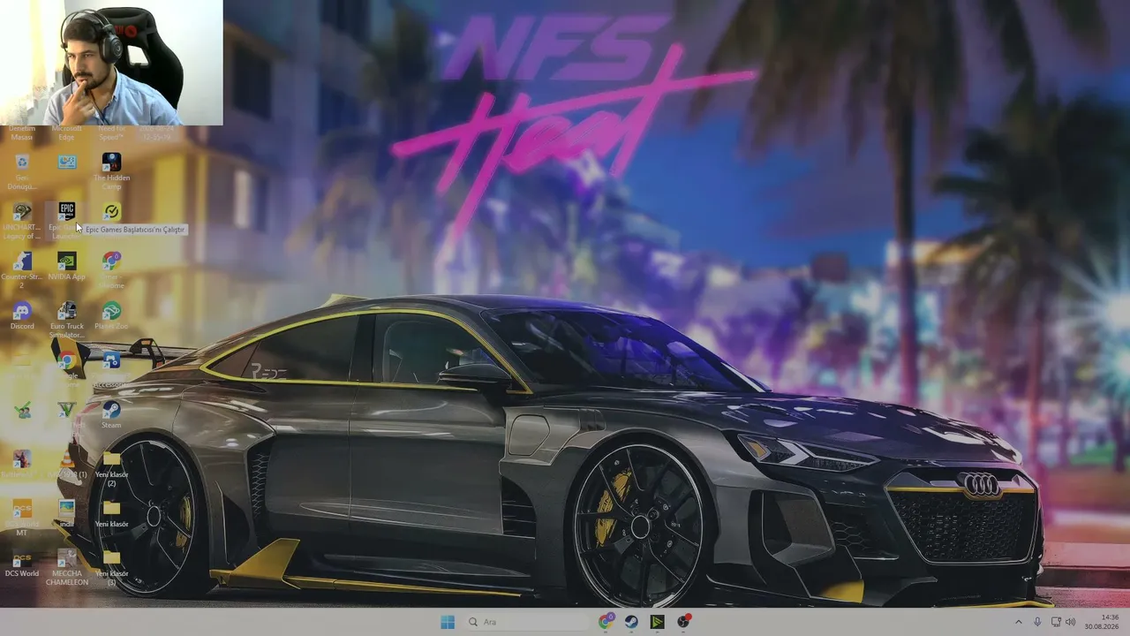Open the Yeni klasör (3) folder

[x=111, y=567]
